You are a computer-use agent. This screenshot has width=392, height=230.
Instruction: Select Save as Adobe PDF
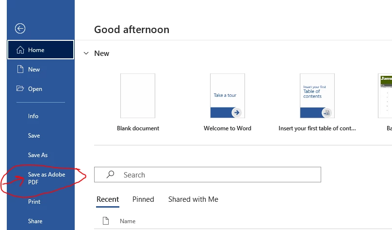(47, 178)
